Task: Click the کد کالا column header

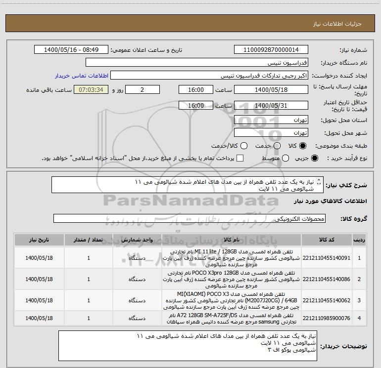Action: click(327, 240)
